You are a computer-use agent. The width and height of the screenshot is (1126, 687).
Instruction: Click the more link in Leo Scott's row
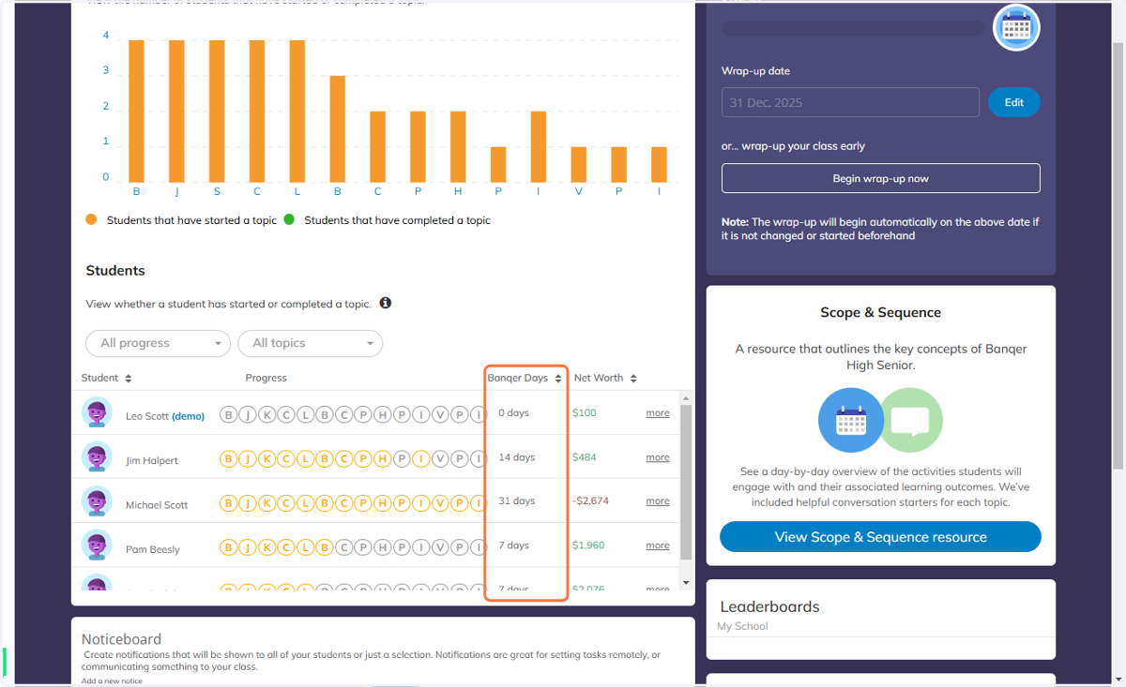pos(658,412)
